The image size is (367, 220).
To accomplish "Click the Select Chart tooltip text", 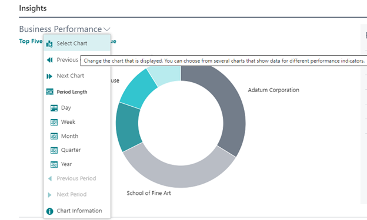I will point(224,61).
